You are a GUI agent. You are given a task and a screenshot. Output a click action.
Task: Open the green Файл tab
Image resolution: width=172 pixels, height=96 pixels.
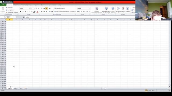point(3,5)
